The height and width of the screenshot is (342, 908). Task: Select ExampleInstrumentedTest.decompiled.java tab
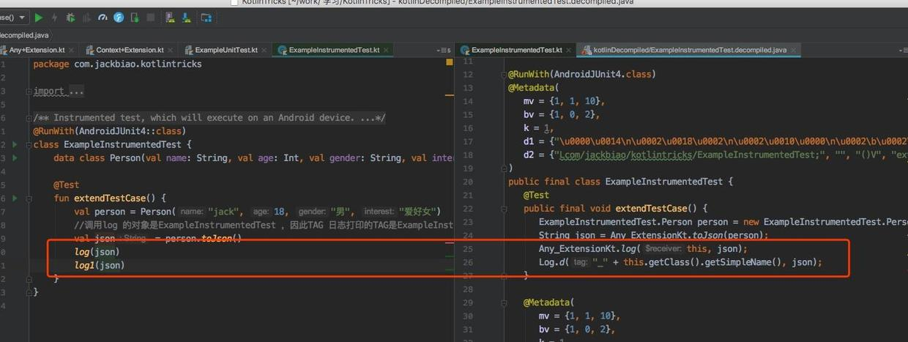tap(690, 50)
